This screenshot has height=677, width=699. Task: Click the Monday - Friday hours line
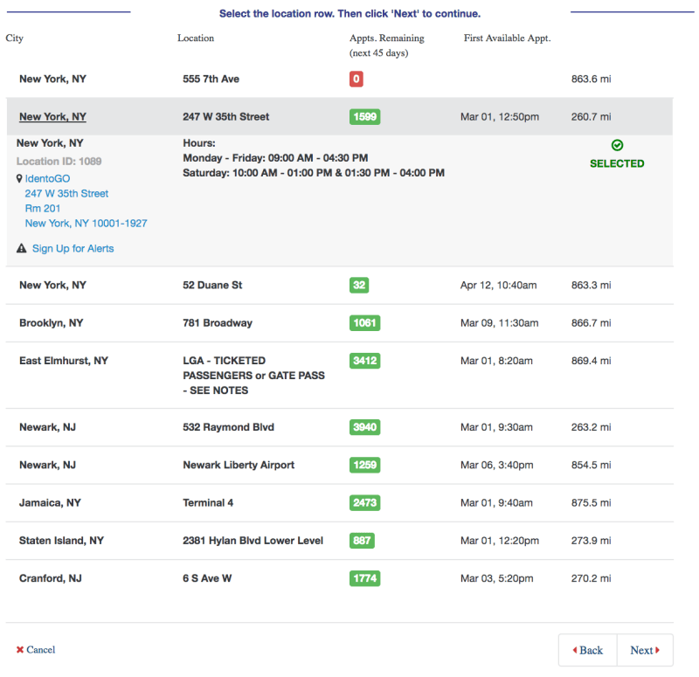coord(275,158)
